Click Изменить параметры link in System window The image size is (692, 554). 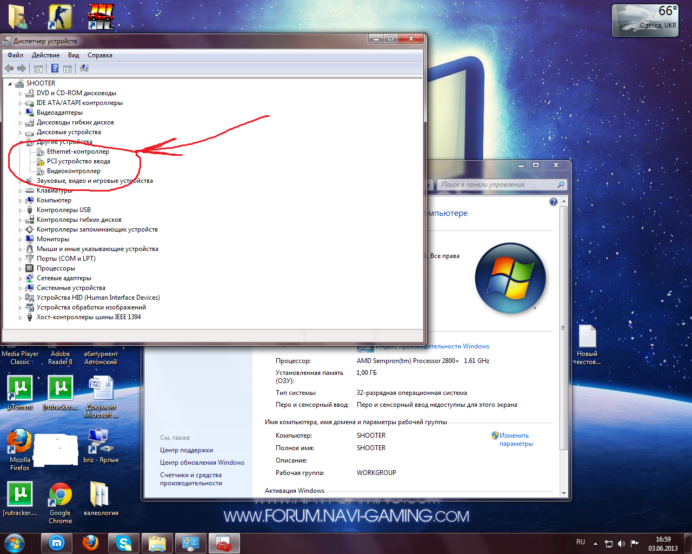coord(516,439)
